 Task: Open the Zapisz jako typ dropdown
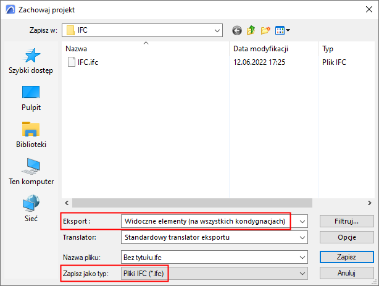pyautogui.click(x=302, y=274)
